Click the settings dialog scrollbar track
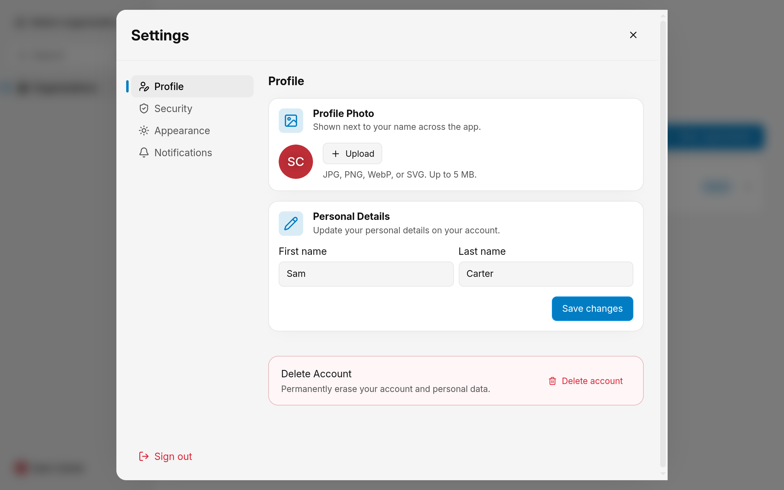This screenshot has width=784, height=490. 663,244
